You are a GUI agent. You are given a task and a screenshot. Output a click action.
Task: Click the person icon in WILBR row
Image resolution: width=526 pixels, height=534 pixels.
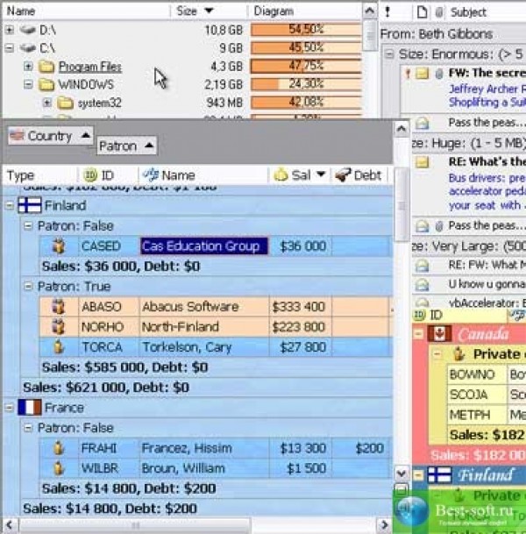tap(59, 468)
